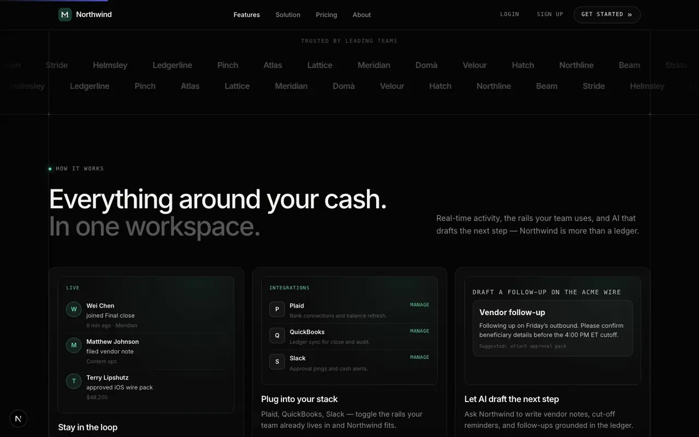Click the '8 min ago · Meridian' timestamp
Image resolution: width=699 pixels, height=437 pixels.
[x=112, y=326]
